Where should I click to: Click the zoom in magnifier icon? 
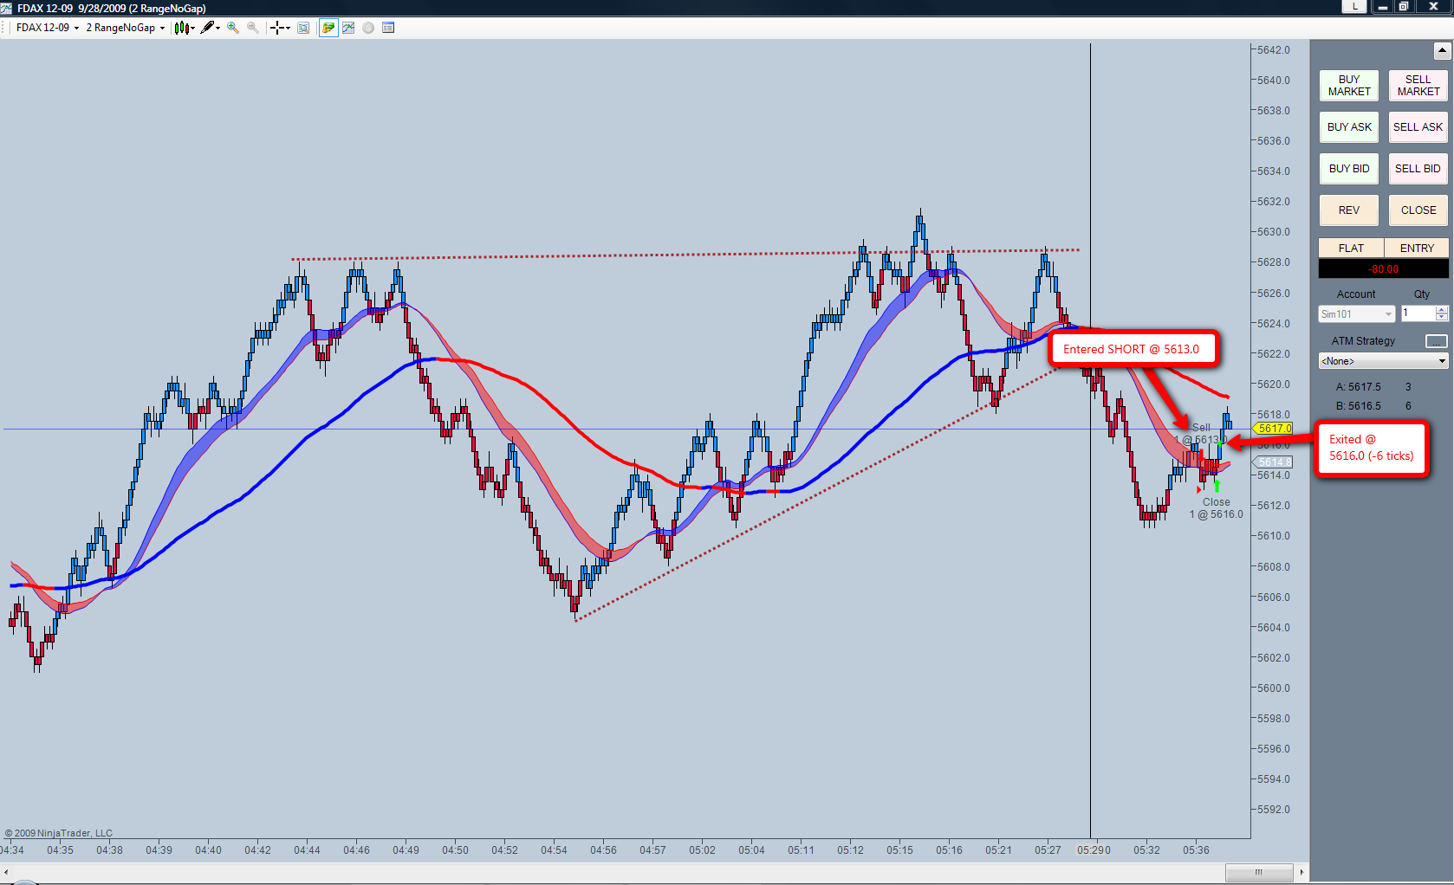[233, 28]
